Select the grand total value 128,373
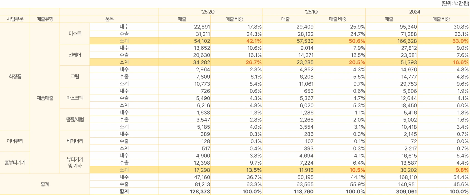Viewport: 470px width, 195px height. (x=200, y=192)
